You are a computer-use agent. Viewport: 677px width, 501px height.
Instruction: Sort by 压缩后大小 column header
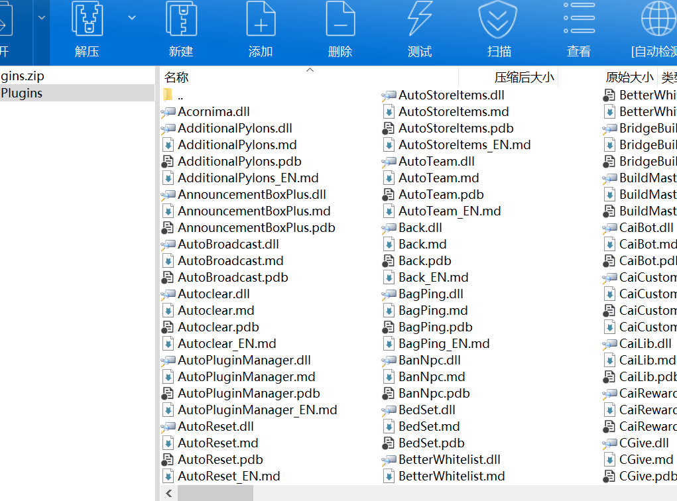[x=524, y=78]
